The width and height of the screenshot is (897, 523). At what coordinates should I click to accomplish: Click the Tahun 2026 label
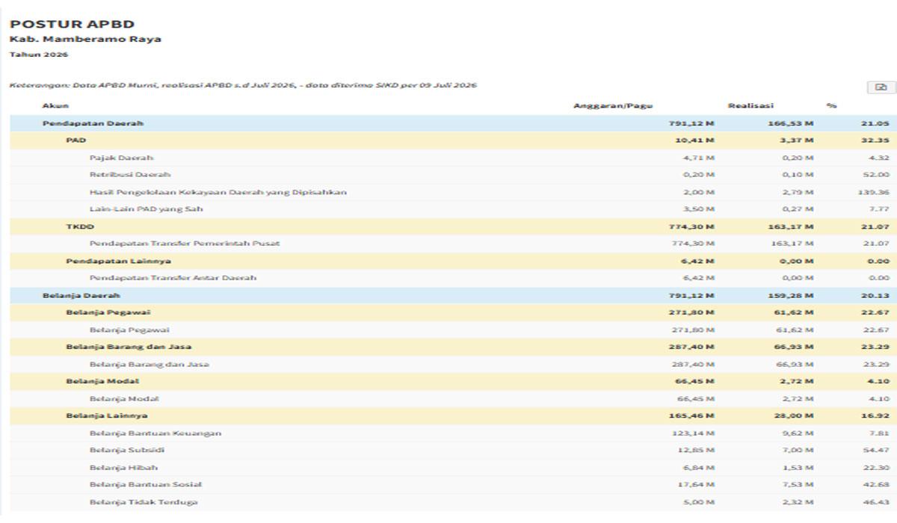pos(38,55)
